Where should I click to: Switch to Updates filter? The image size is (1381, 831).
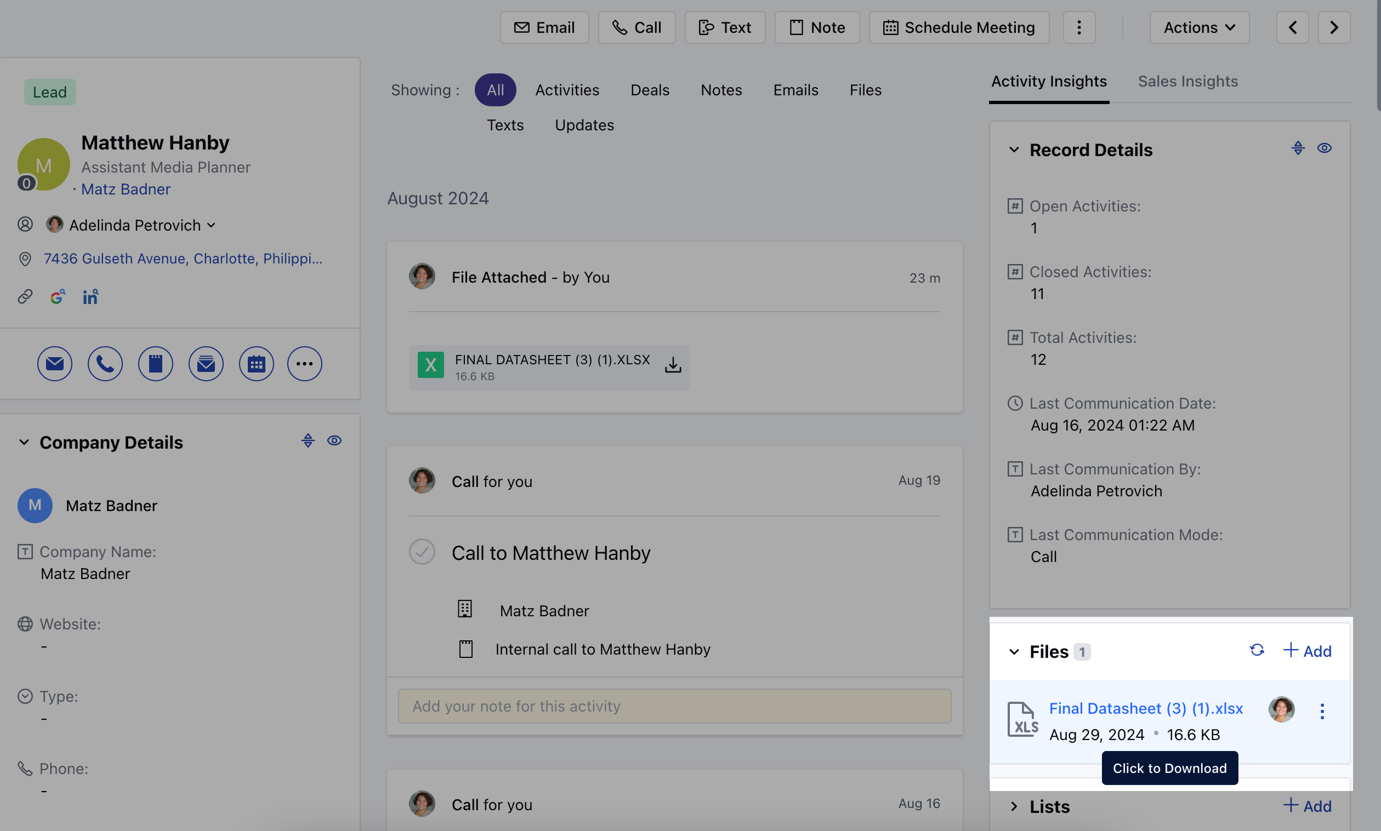tap(584, 125)
